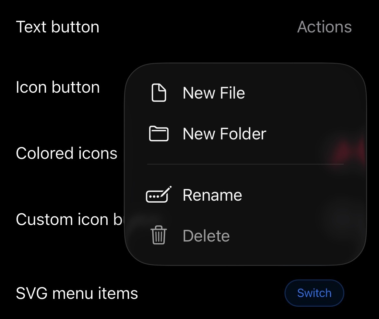Open the Actions menu

click(324, 27)
